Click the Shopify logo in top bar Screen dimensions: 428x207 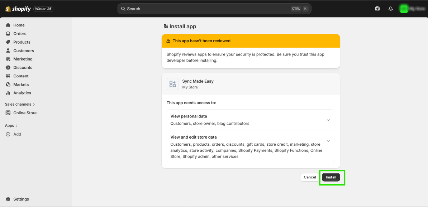click(x=18, y=9)
